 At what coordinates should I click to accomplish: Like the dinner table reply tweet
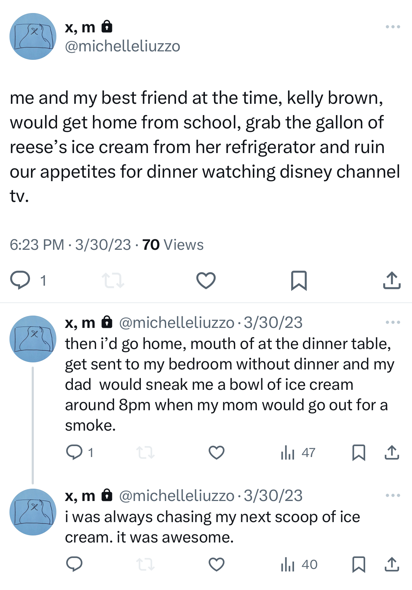(x=216, y=452)
